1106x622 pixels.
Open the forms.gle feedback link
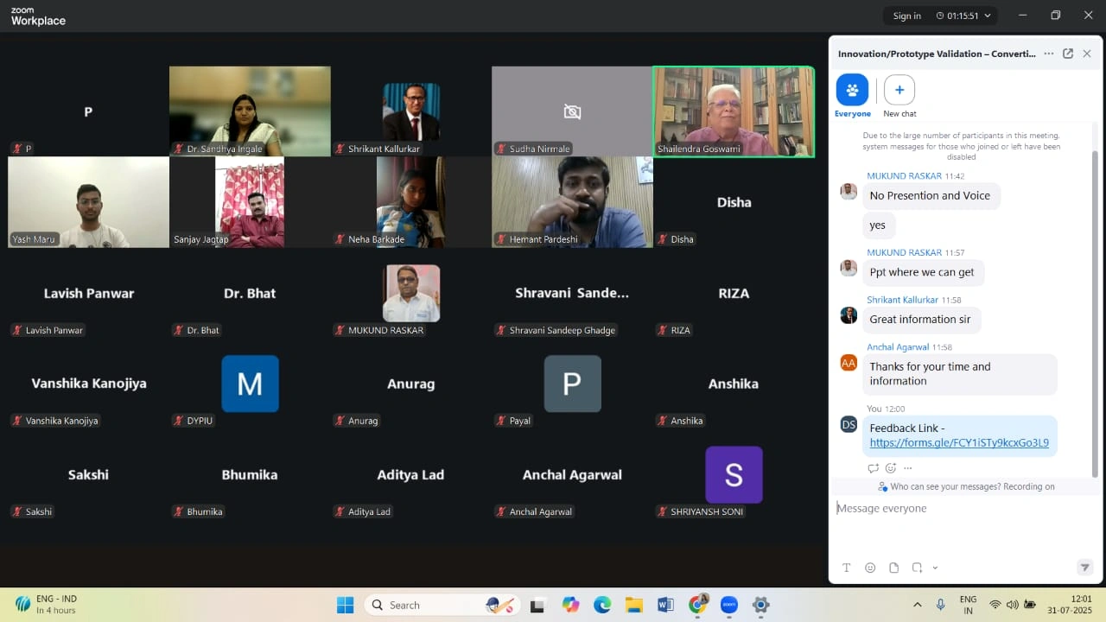958,443
